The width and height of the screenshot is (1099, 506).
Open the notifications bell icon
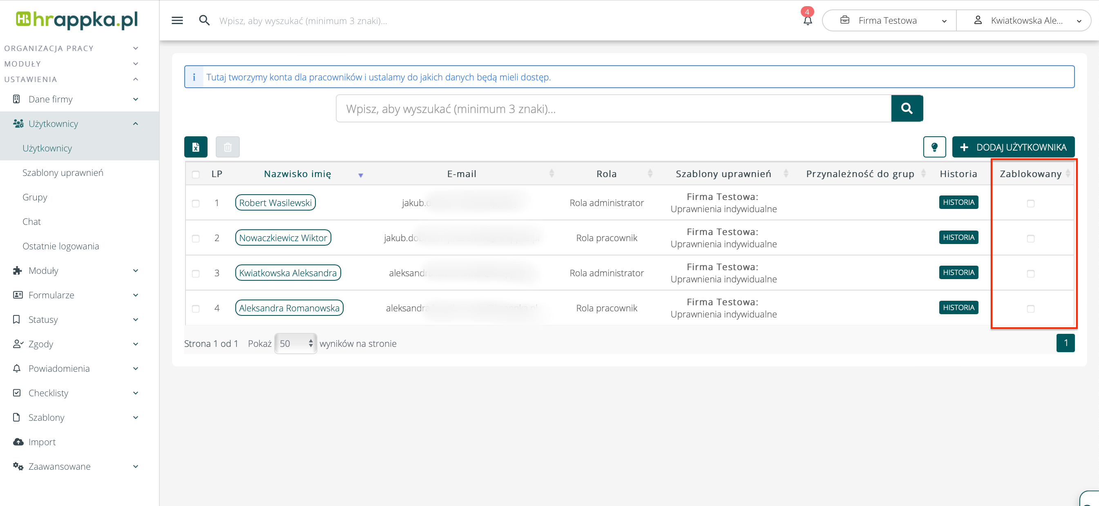807,20
